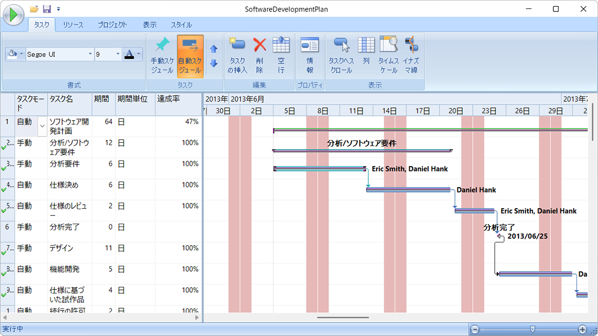Screen dimensions: 598x336
Task: Open the タイムスケール settings
Action: coord(389,56)
